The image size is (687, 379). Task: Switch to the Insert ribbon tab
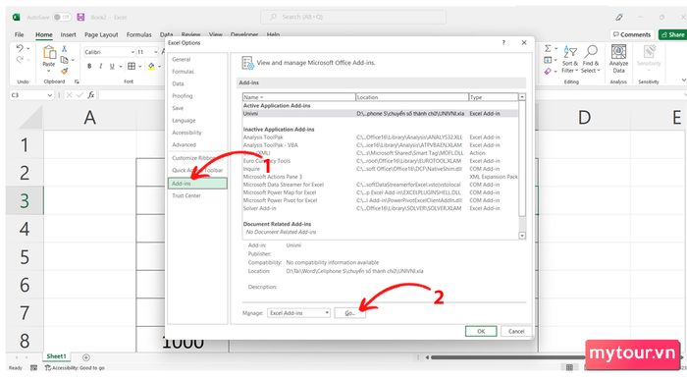tap(69, 34)
